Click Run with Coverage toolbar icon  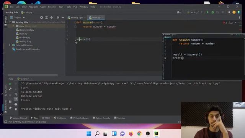coord(217,12)
